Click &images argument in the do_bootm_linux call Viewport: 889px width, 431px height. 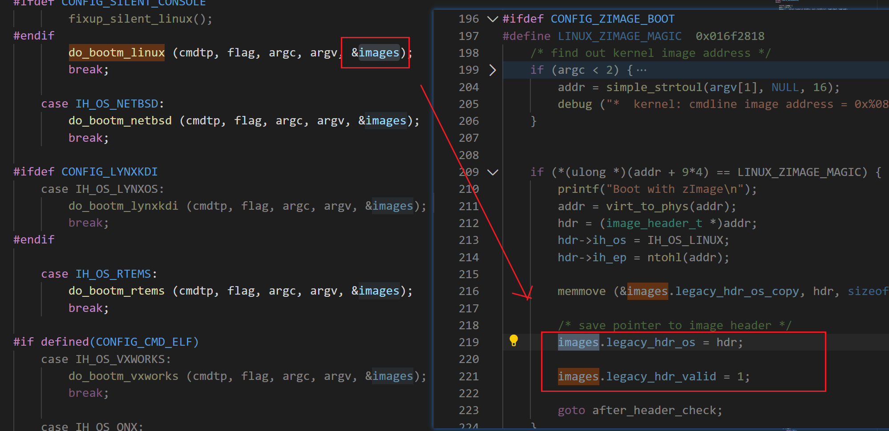pos(375,52)
